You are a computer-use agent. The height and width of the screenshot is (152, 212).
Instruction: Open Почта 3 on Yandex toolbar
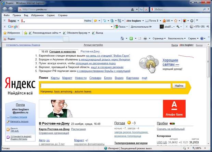(x=151, y=21)
